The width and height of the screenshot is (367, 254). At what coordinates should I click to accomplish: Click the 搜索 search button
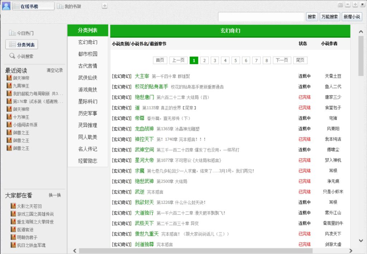click(x=312, y=16)
